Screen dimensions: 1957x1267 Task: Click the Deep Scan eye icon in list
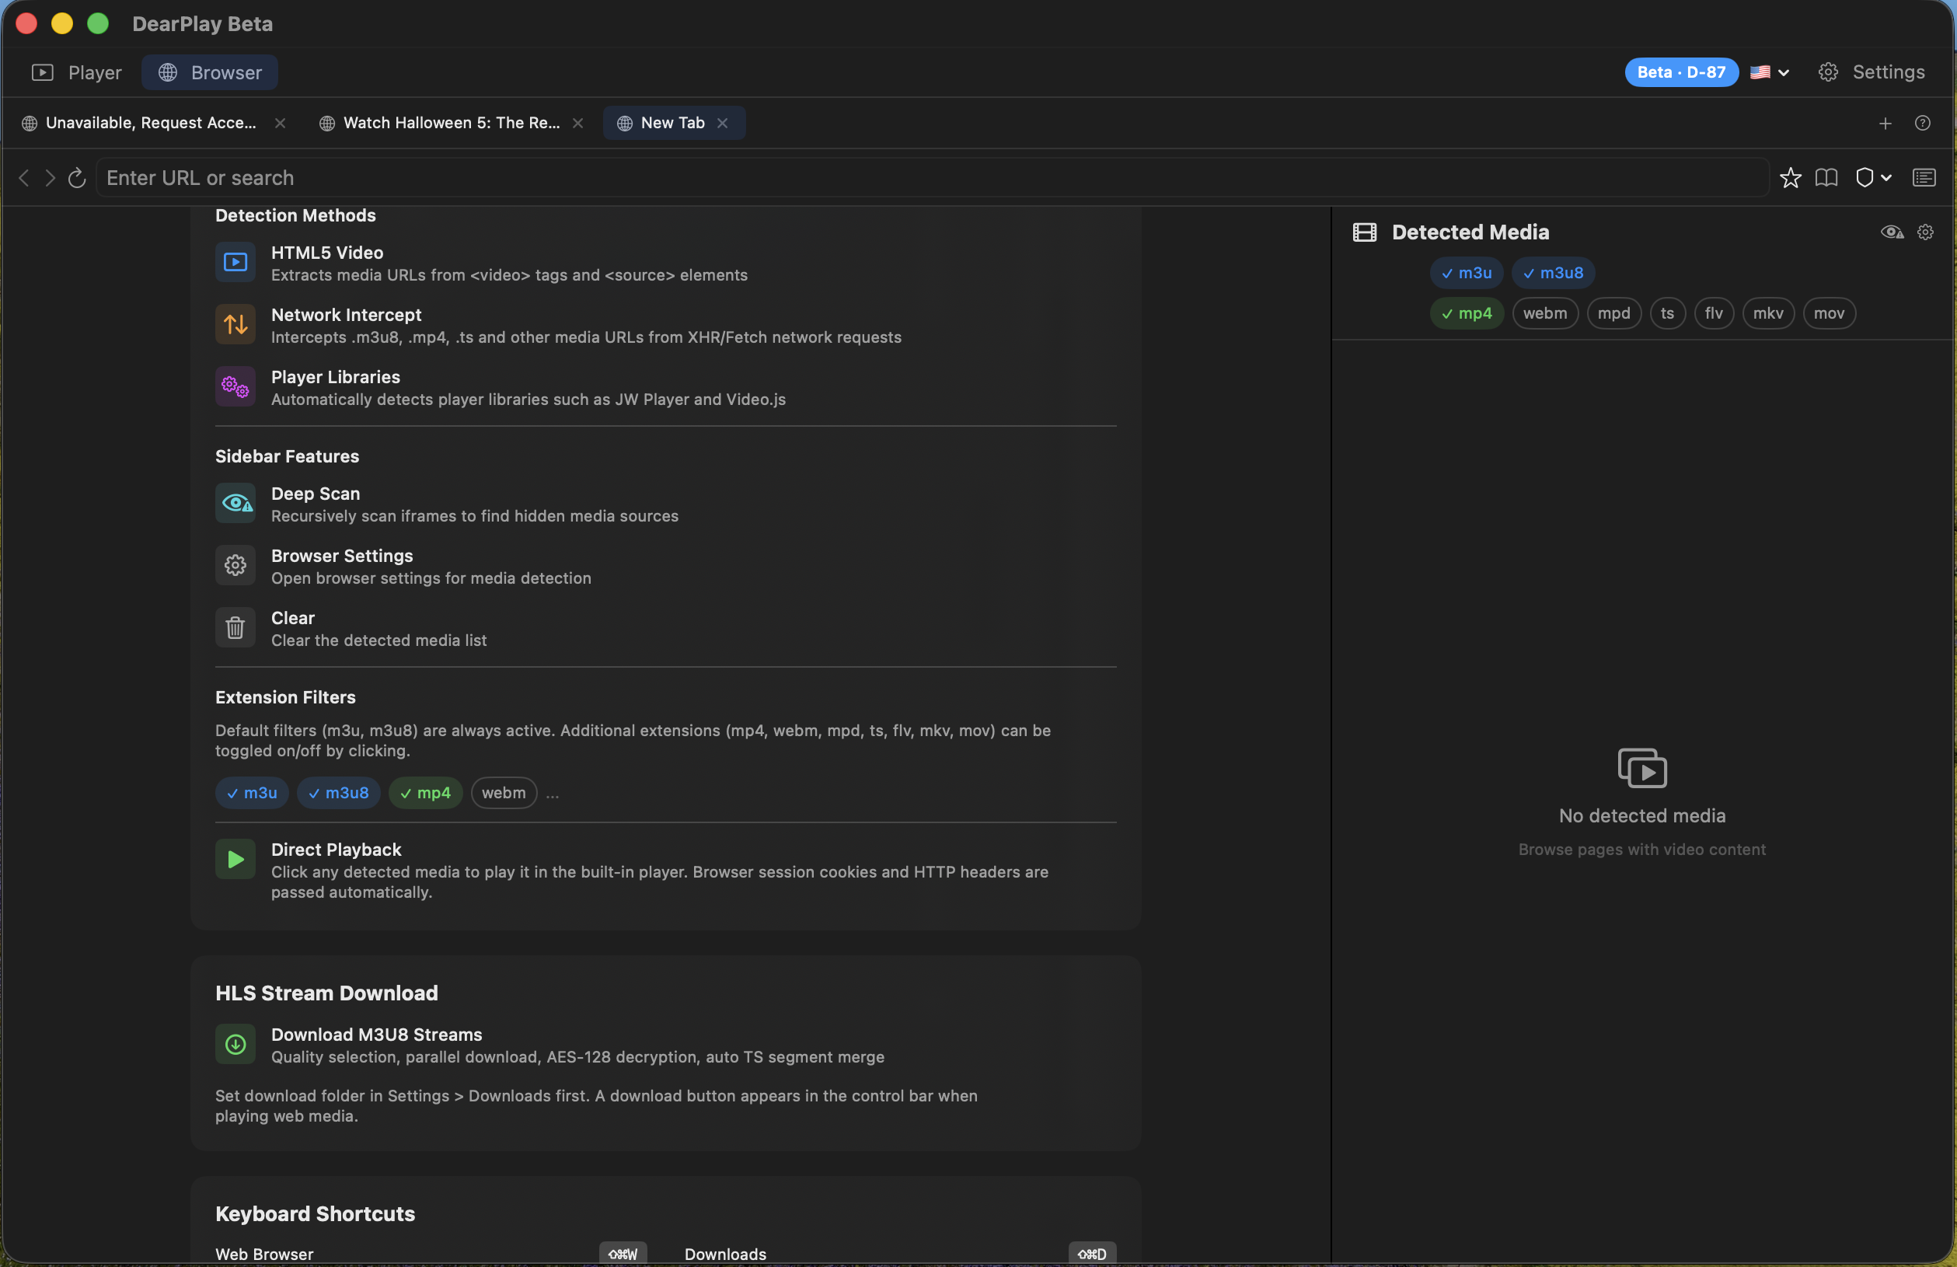235,503
